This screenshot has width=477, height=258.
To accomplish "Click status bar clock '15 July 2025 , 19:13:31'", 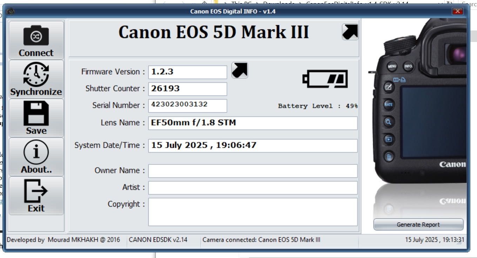I will 435,240.
